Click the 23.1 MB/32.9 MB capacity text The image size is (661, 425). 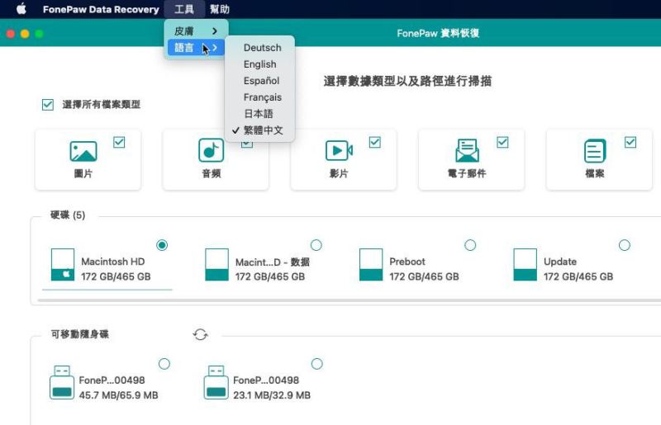pyautogui.click(x=272, y=395)
